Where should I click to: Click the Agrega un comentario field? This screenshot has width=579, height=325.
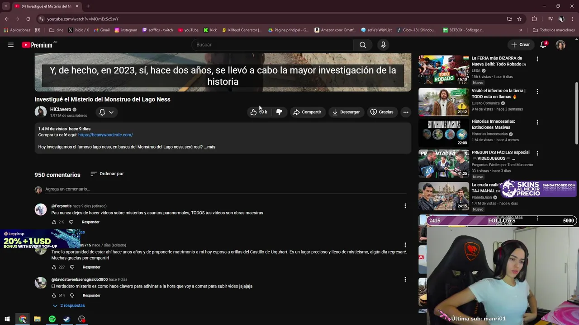click(225, 189)
